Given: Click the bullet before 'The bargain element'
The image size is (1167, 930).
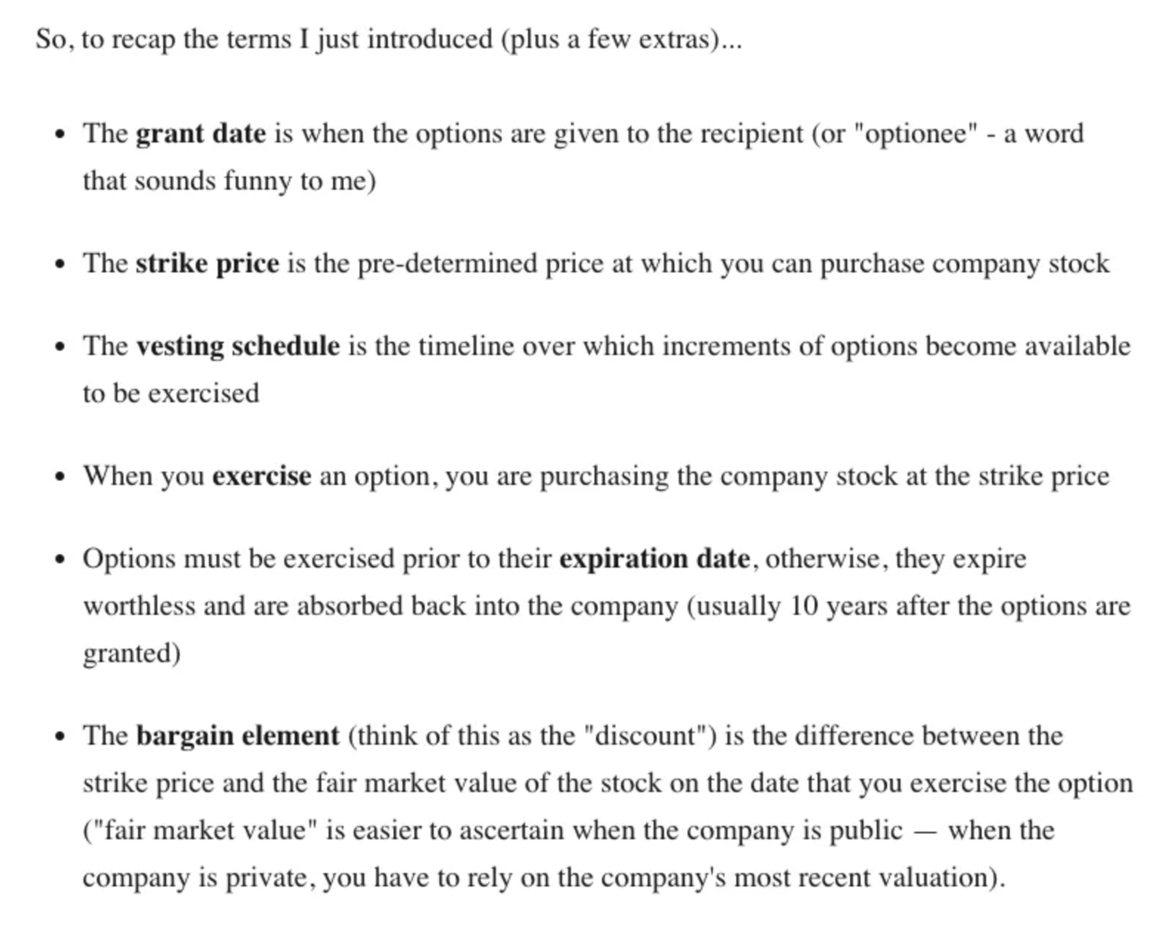Looking at the screenshot, I should click(x=60, y=738).
